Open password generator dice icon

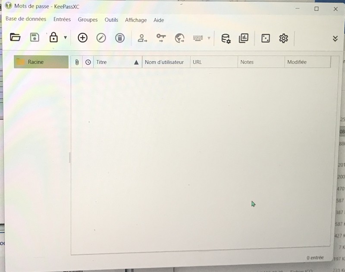266,38
